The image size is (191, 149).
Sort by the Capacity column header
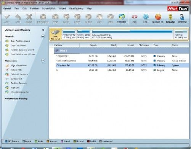click(89, 45)
